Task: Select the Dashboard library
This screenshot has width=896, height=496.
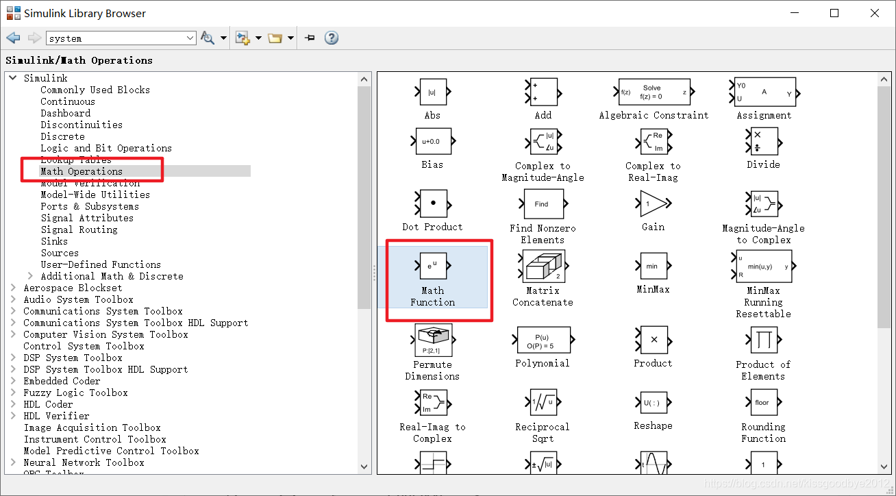Action: click(65, 113)
